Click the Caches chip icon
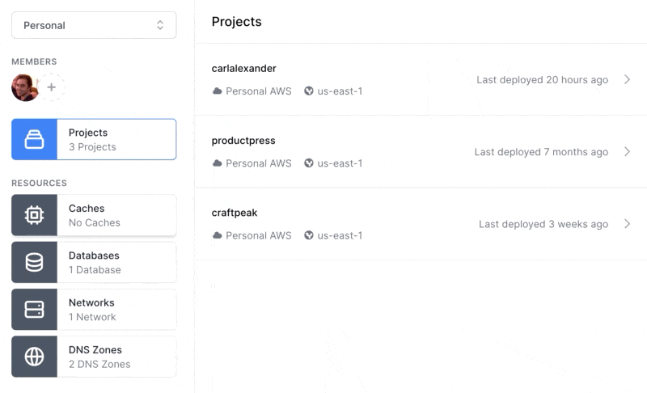 34,215
